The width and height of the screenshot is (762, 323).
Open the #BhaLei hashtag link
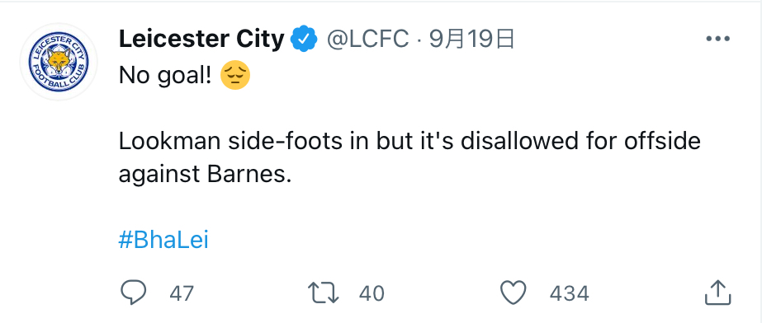pos(163,240)
